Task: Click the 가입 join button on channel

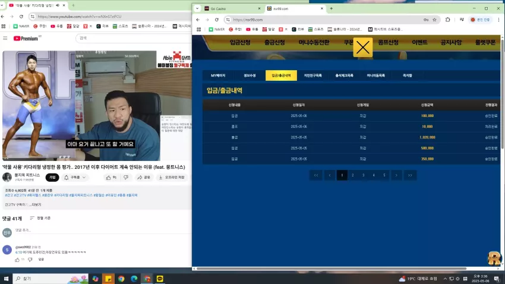Action: (x=52, y=178)
